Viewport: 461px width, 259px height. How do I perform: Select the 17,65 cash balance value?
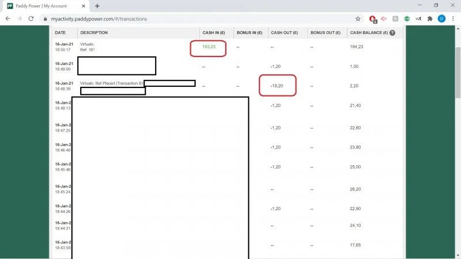click(355, 245)
